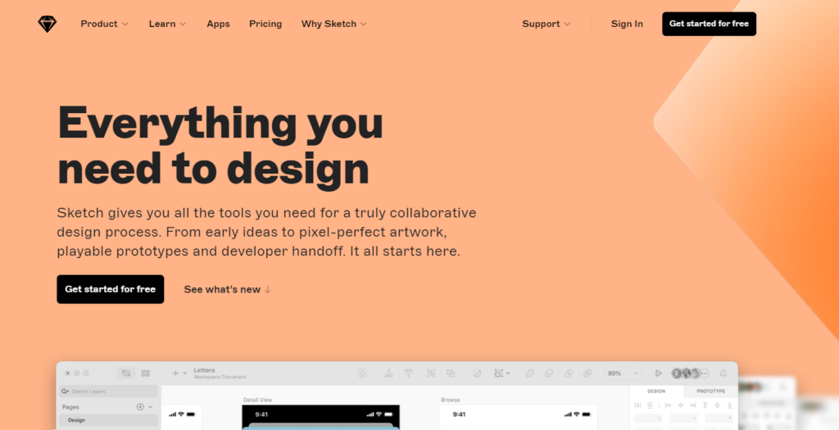The height and width of the screenshot is (430, 839).
Task: Click the Group layers icon in preview toolbar
Action: (x=451, y=373)
